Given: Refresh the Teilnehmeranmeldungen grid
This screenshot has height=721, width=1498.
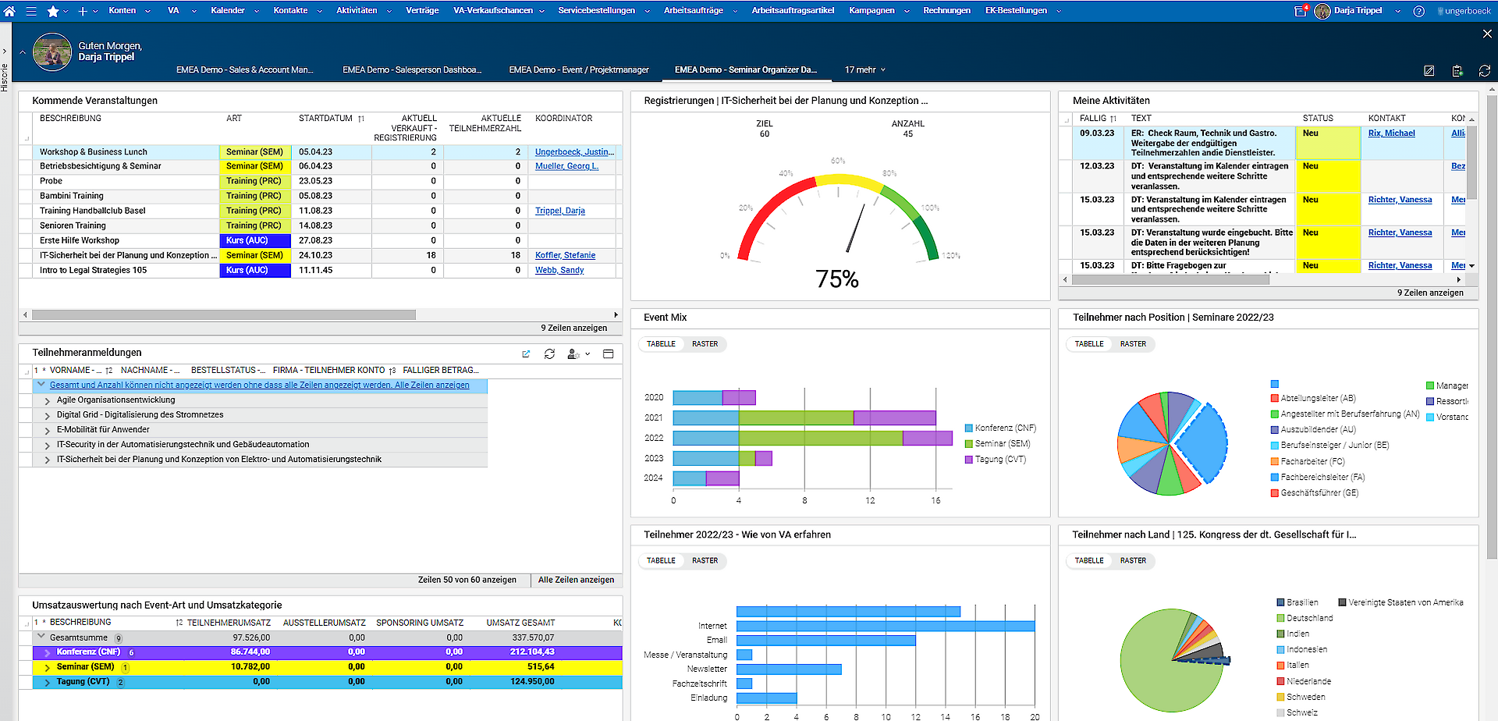Looking at the screenshot, I should 549,353.
